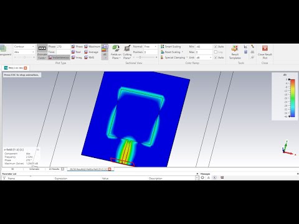This screenshot has height=224, width=299.
Task: Click the Min value field showing -40
Action: point(204,47)
